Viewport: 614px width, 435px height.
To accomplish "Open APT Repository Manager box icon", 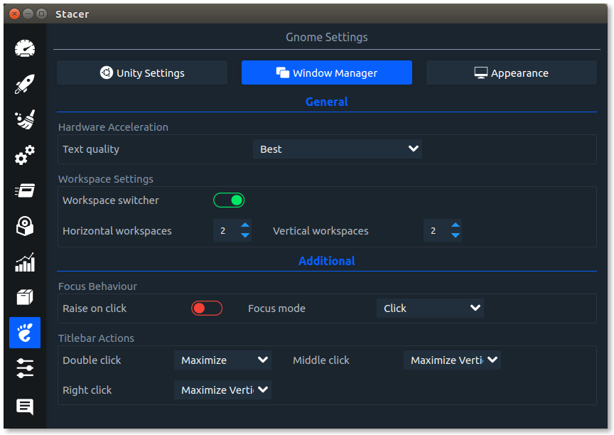I will (25, 297).
